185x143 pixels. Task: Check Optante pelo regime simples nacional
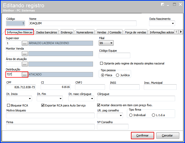(x=101, y=63)
